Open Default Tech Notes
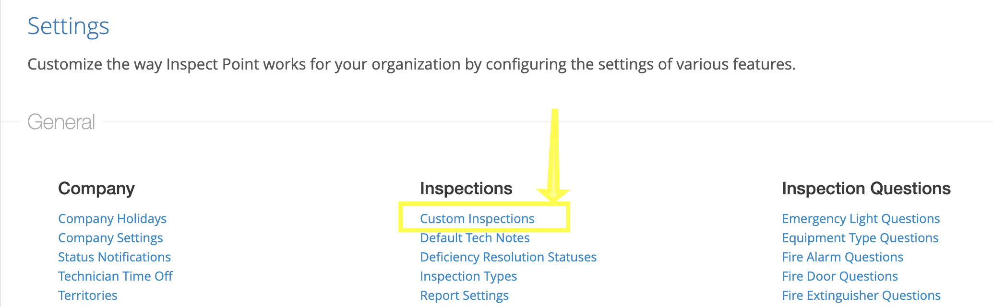 point(475,238)
